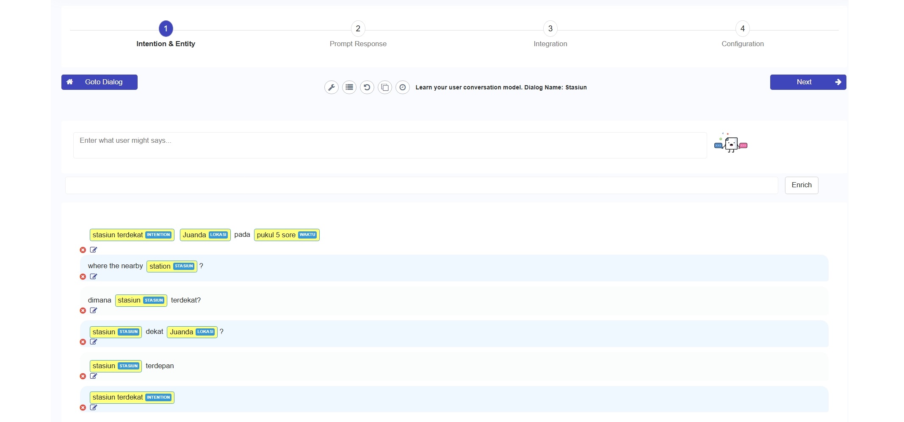This screenshot has width=904, height=422.
Task: Open the list view icon
Action: click(349, 87)
